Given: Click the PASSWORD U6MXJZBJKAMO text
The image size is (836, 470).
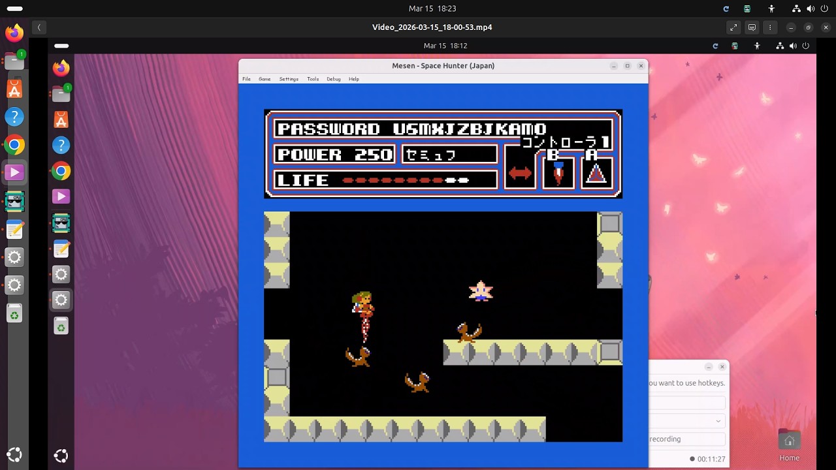Looking at the screenshot, I should pyautogui.click(x=411, y=129).
